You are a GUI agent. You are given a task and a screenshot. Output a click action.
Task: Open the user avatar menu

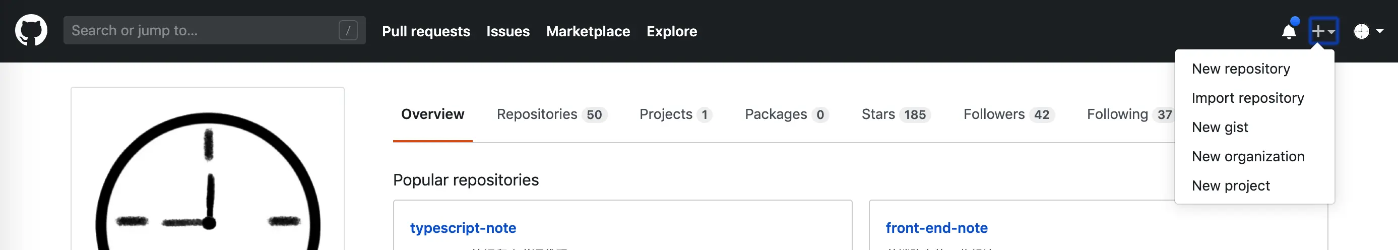point(1367,31)
